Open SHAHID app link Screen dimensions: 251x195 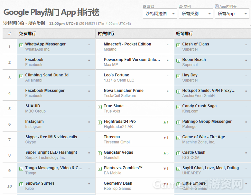tap(33, 106)
